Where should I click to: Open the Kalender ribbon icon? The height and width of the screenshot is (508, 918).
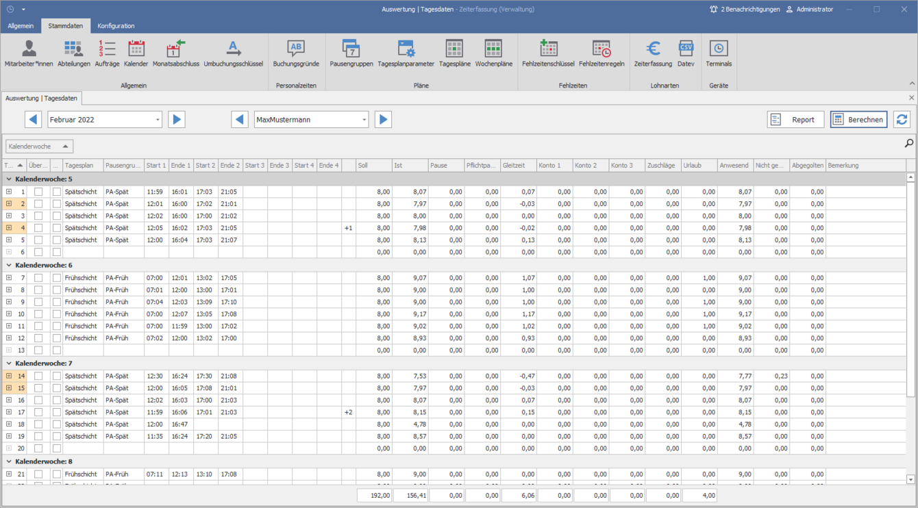pos(136,53)
